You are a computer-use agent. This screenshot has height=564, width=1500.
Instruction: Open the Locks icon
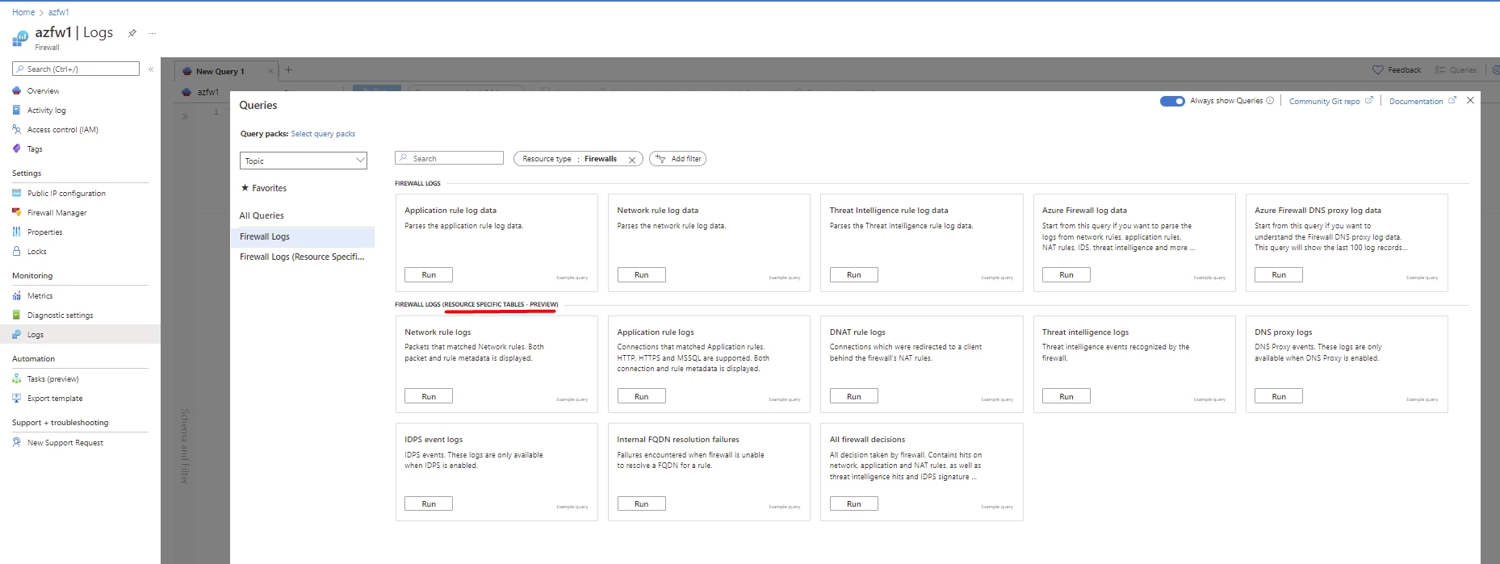pyautogui.click(x=17, y=251)
